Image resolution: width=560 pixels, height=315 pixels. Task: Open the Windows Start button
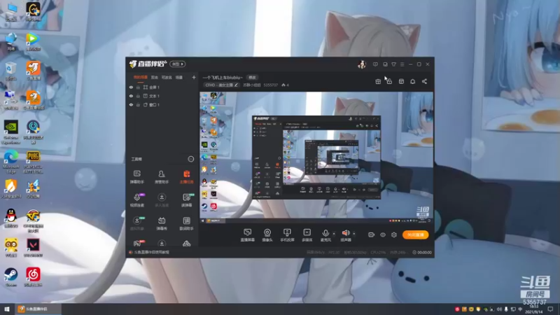point(7,309)
